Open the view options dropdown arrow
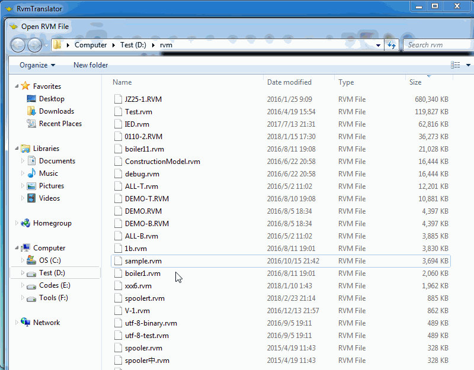 (468, 65)
